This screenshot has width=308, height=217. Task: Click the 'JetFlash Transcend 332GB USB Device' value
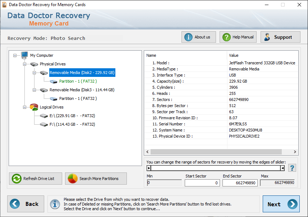click(262, 63)
